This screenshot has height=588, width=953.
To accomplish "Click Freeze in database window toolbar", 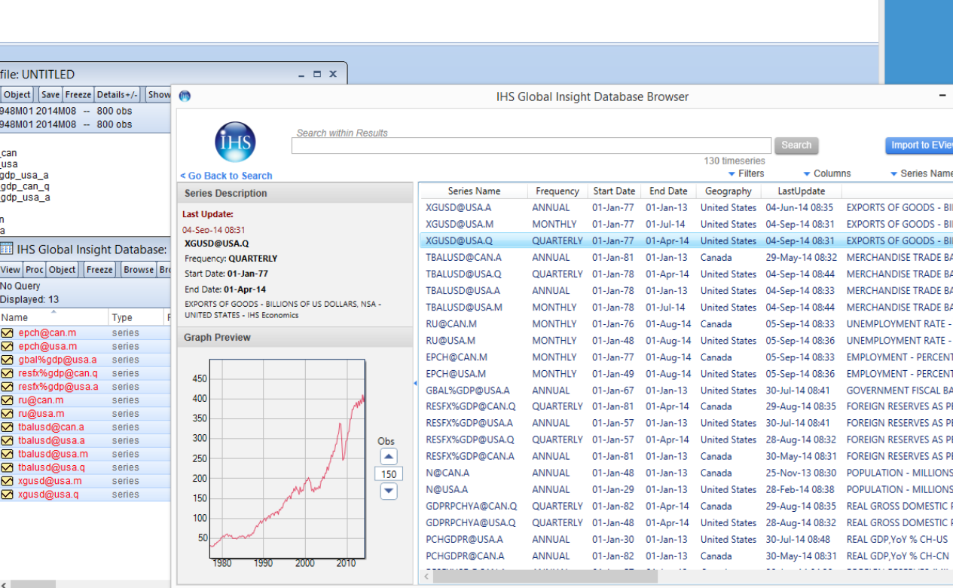I will (x=99, y=269).
